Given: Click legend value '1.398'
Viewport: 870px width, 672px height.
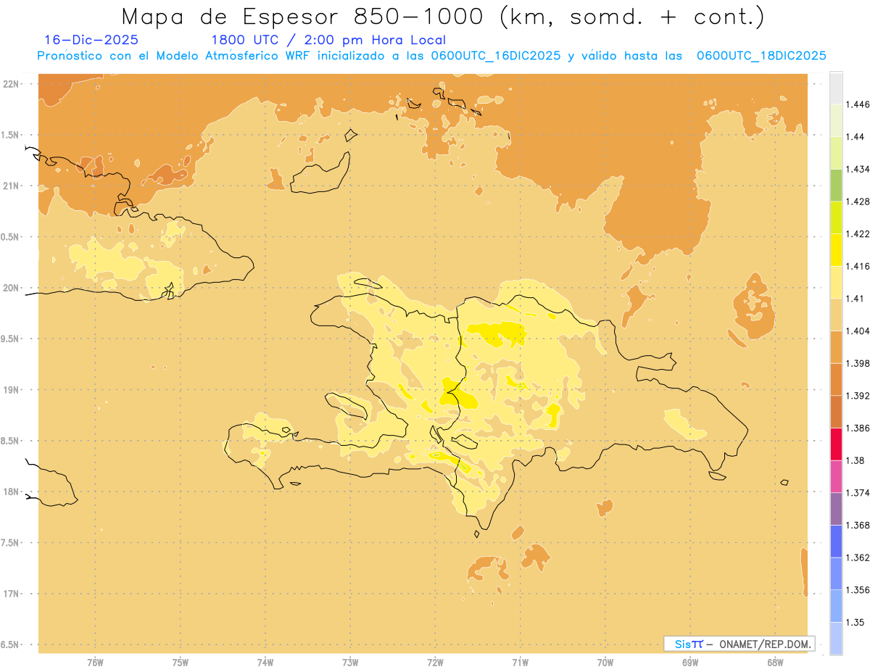Looking at the screenshot, I should pos(858,363).
